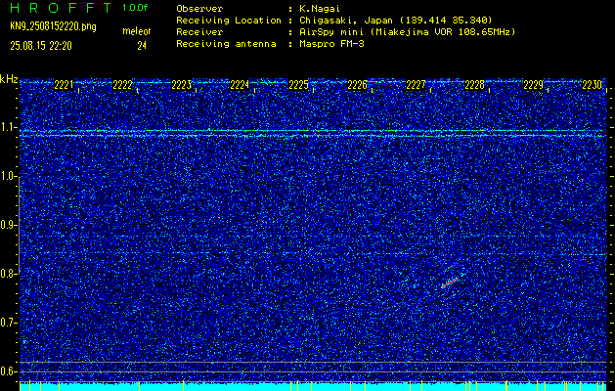Click the 1.0 frequency axis label
The image size is (615, 391).
click(x=9, y=176)
